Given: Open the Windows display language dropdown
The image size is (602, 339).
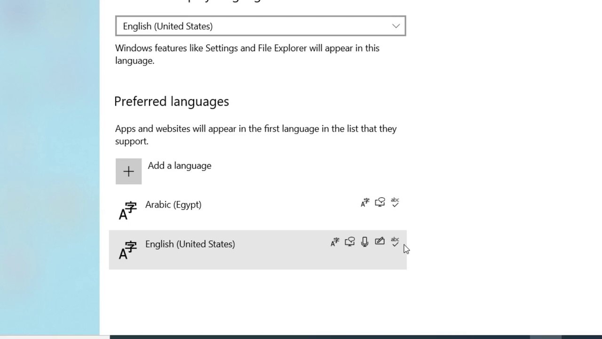Looking at the screenshot, I should pos(261,26).
